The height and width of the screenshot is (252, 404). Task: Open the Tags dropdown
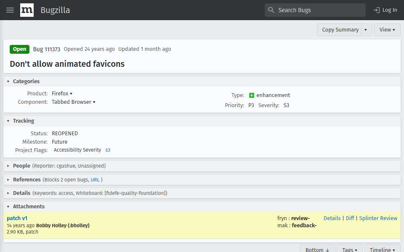pyautogui.click(x=350, y=249)
